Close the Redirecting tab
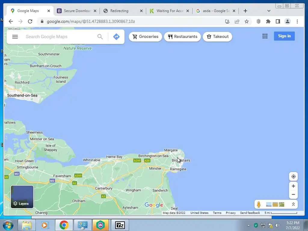The image size is (308, 231). point(141,11)
